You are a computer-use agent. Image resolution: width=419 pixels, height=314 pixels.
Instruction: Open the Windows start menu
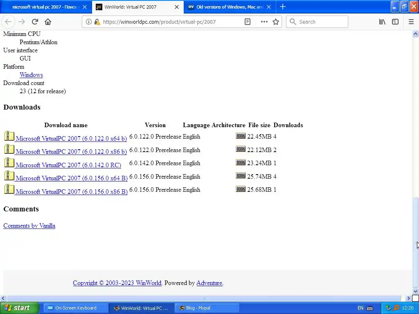pyautogui.click(x=19, y=308)
